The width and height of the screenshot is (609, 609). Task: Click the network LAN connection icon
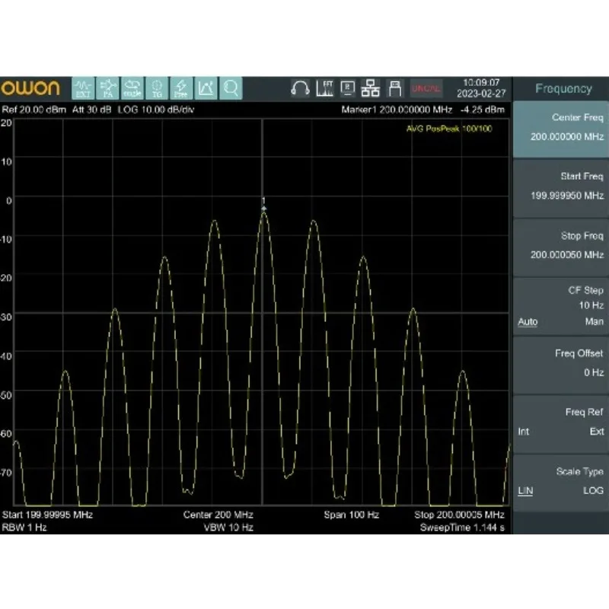(x=371, y=88)
